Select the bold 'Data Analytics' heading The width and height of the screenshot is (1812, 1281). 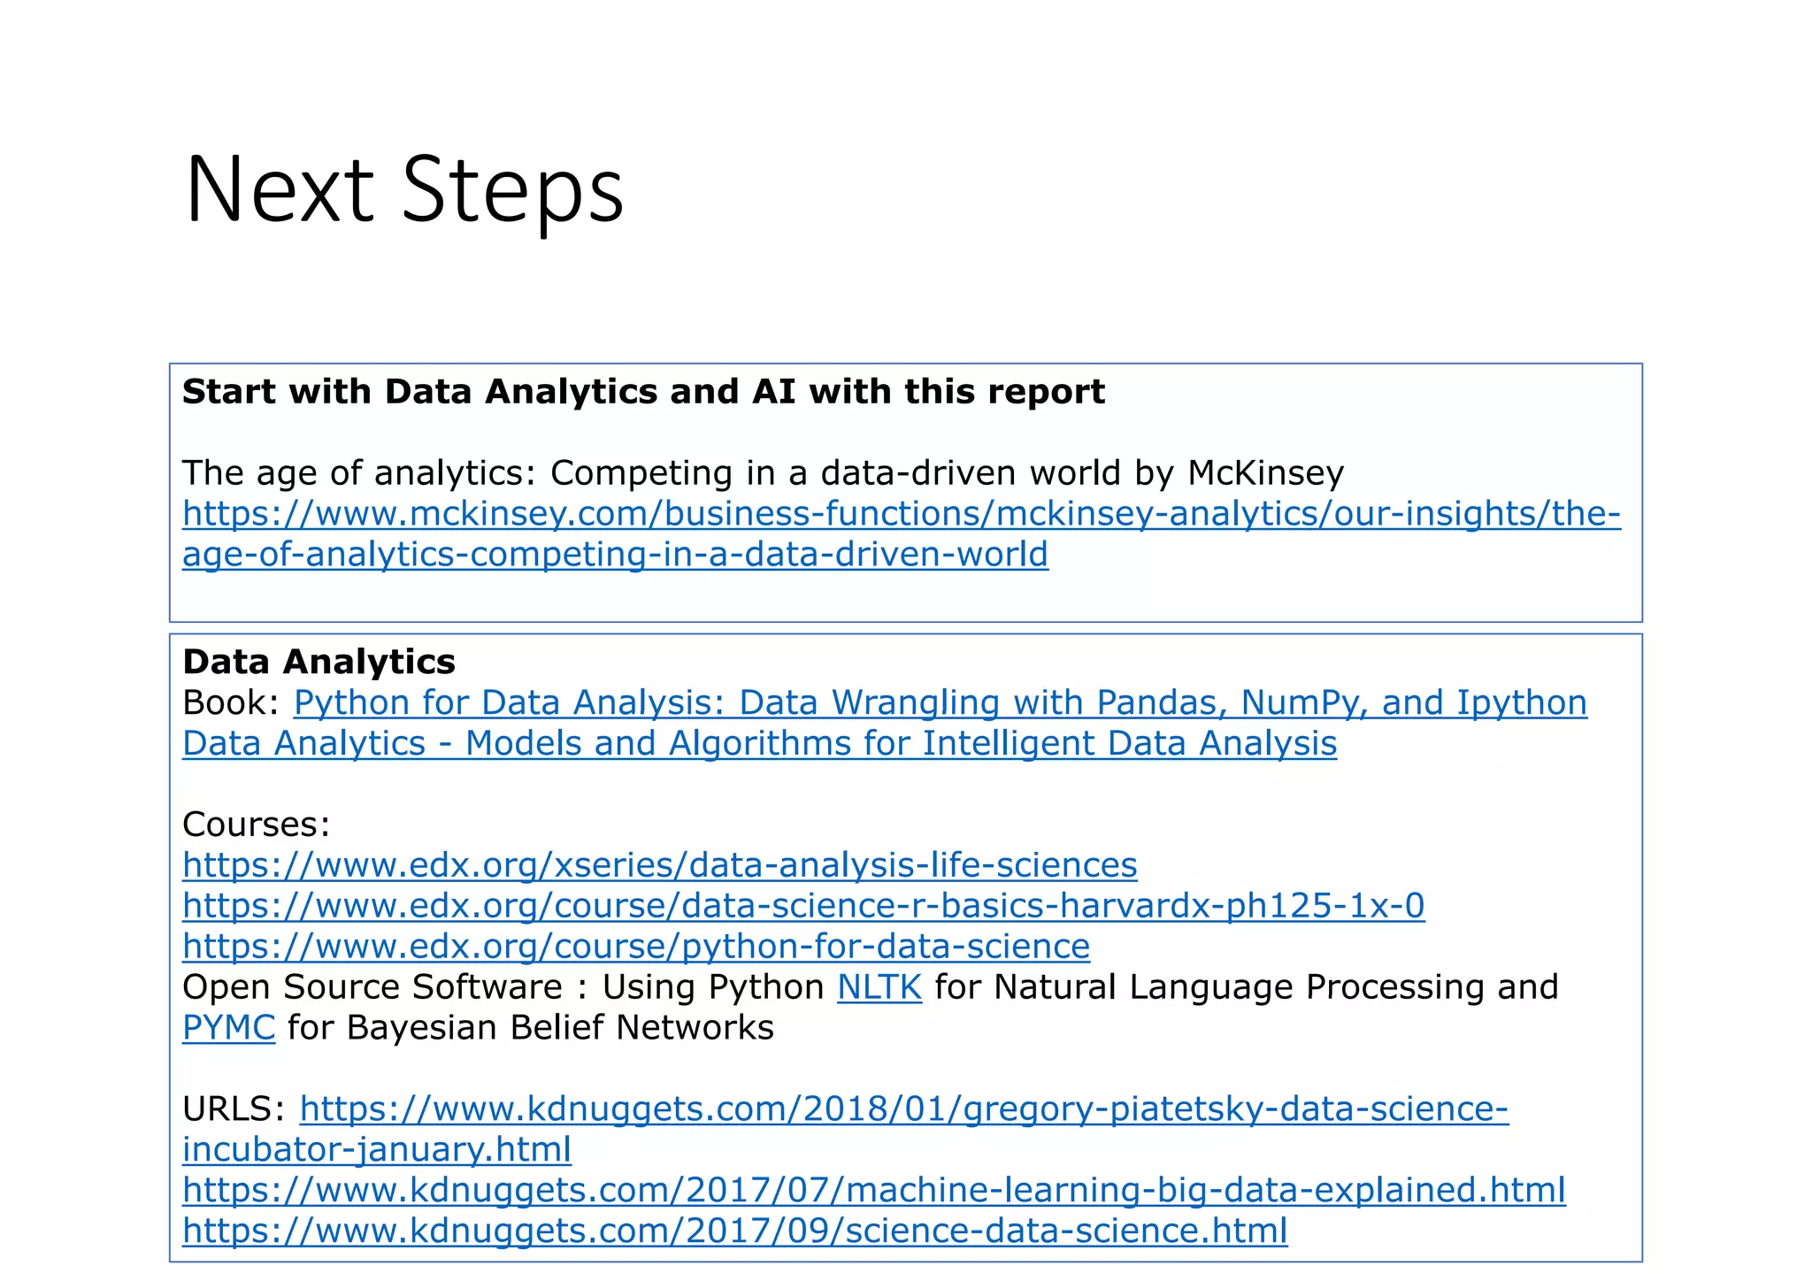tap(319, 662)
